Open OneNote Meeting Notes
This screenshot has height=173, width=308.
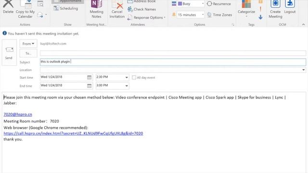[x=96, y=9]
